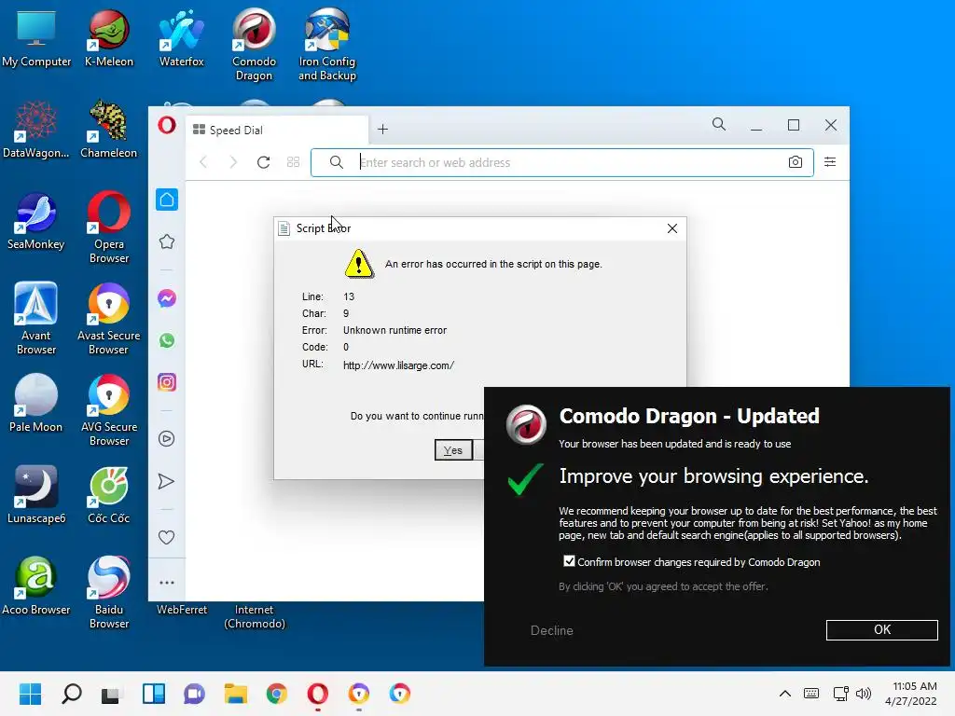This screenshot has height=716, width=955.
Task: Select the My Computer desktop icon
Action: pos(36,37)
